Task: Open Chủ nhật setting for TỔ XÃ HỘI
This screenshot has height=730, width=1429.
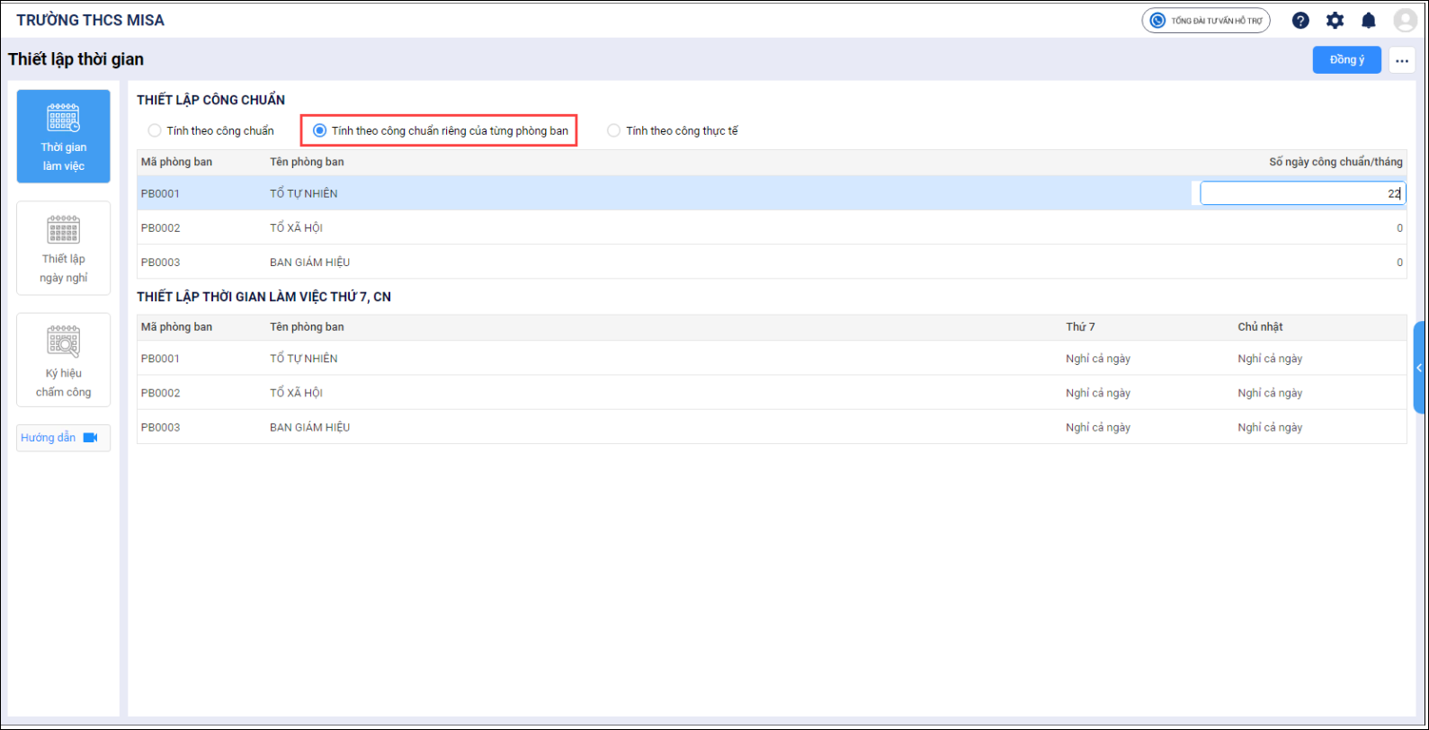Action: (1270, 393)
